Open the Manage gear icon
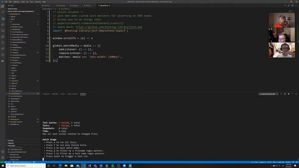 [x=3, y=158]
